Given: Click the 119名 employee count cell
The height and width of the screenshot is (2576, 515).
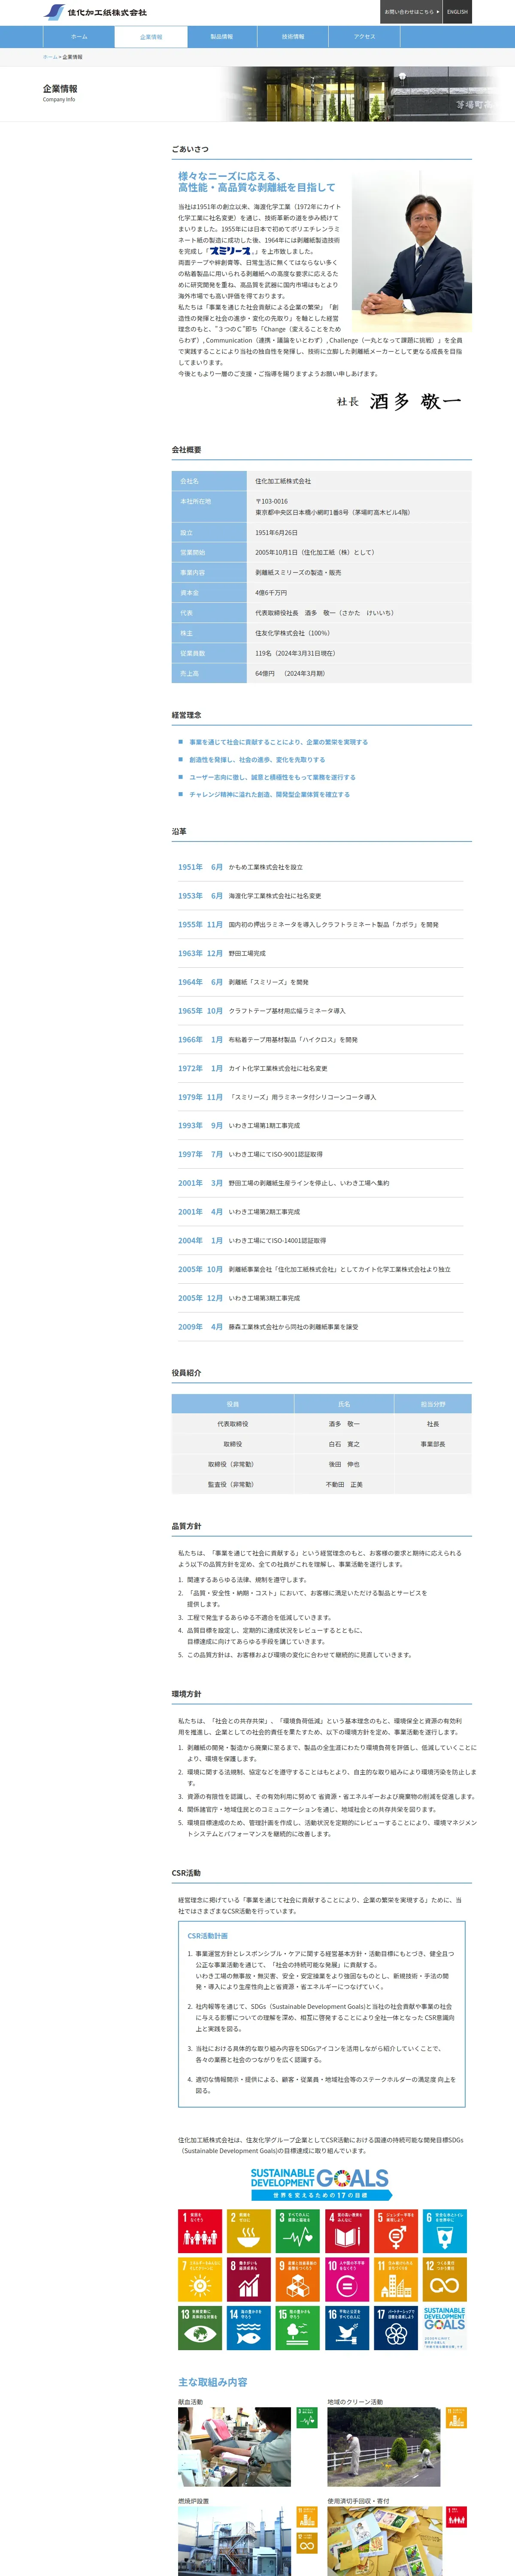Looking at the screenshot, I should (359, 653).
